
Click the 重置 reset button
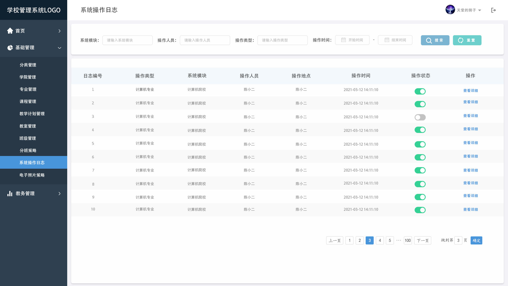coord(467,40)
